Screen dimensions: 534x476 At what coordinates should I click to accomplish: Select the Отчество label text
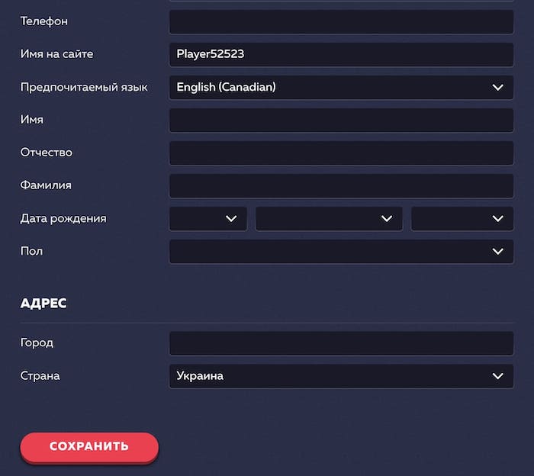pos(47,153)
